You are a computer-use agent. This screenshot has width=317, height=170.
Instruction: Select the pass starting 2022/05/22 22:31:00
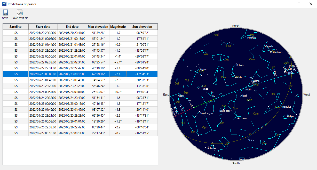[80, 68]
